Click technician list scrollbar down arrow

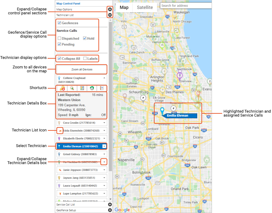[x=111, y=199]
